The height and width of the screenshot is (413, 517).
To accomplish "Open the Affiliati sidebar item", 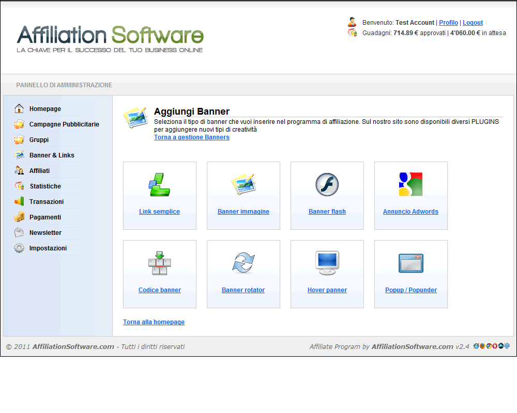I will click(x=39, y=171).
